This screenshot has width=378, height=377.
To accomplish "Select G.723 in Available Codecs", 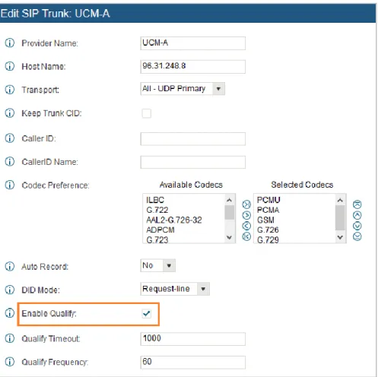I will [157, 239].
